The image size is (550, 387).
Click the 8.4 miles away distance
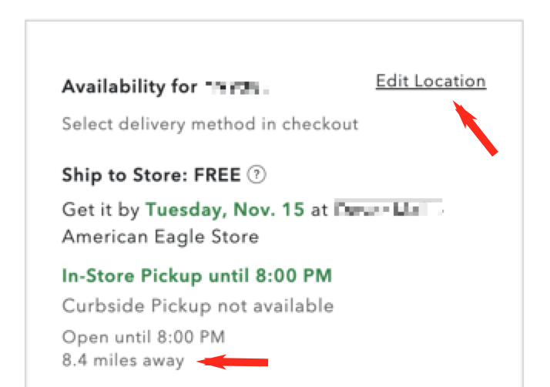(123, 361)
